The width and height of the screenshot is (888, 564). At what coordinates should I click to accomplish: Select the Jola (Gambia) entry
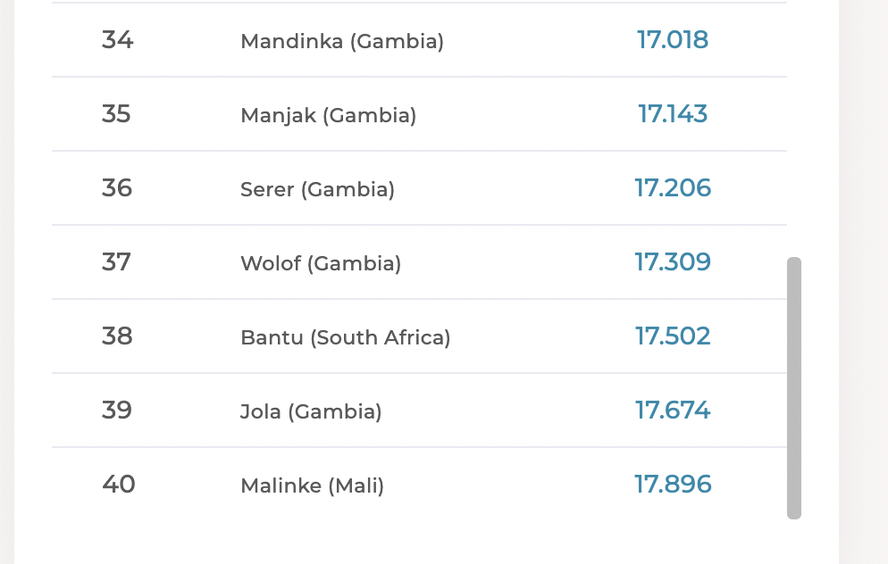311,411
